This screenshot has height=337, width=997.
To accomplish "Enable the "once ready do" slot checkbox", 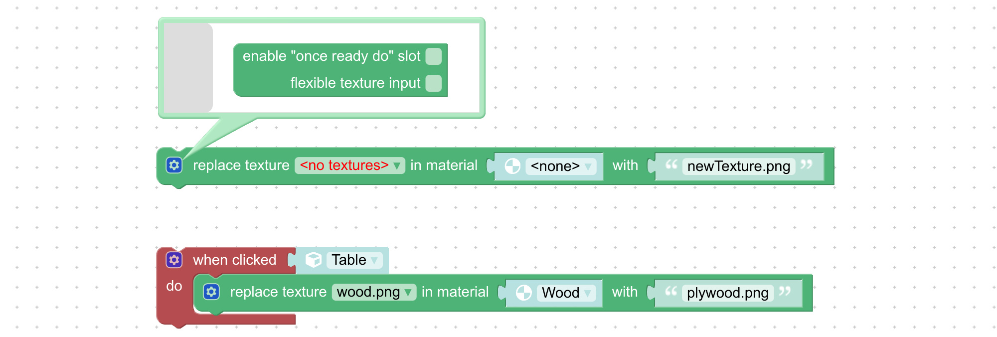I will coord(434,56).
